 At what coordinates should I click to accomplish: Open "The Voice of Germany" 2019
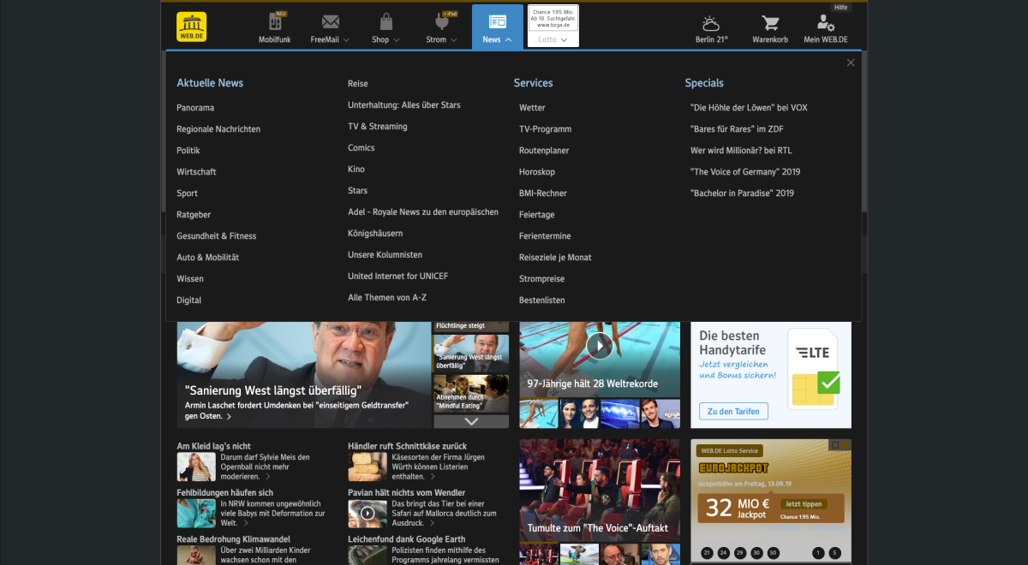coord(745,172)
